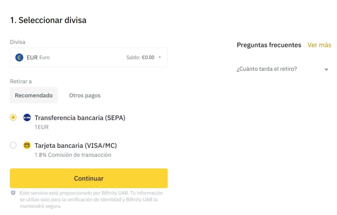Switch to the Otros pagos tab
Viewport: 337px width, 215px height.
pyautogui.click(x=85, y=95)
